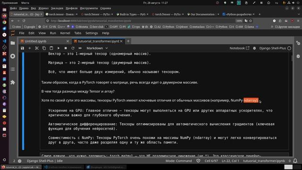Click highlighted ndarray word in markdown
This screenshot has width=302, height=170.
pos(251,100)
